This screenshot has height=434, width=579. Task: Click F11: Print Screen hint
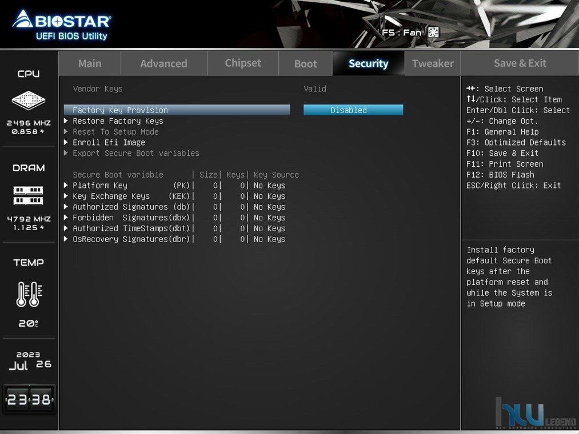click(504, 164)
